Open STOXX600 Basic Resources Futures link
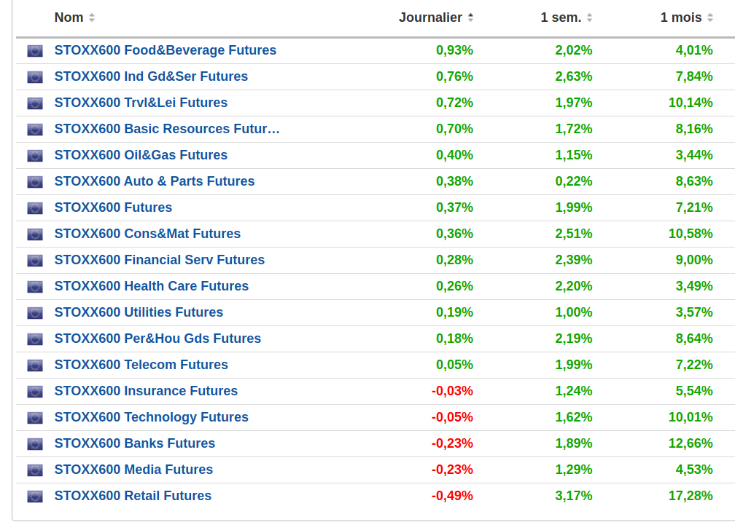 pyautogui.click(x=167, y=129)
